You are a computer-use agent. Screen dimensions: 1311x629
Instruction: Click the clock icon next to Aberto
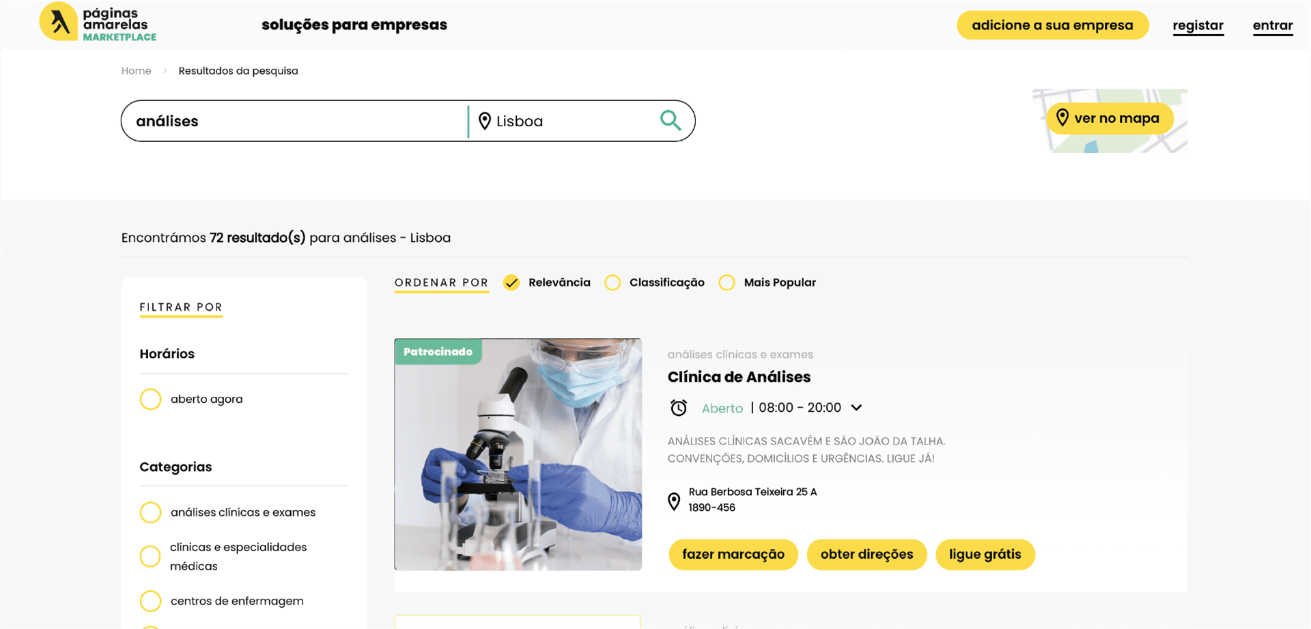point(678,408)
